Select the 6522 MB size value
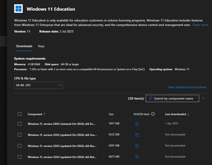The width and height of the screenshot is (212, 165). pos(114,134)
